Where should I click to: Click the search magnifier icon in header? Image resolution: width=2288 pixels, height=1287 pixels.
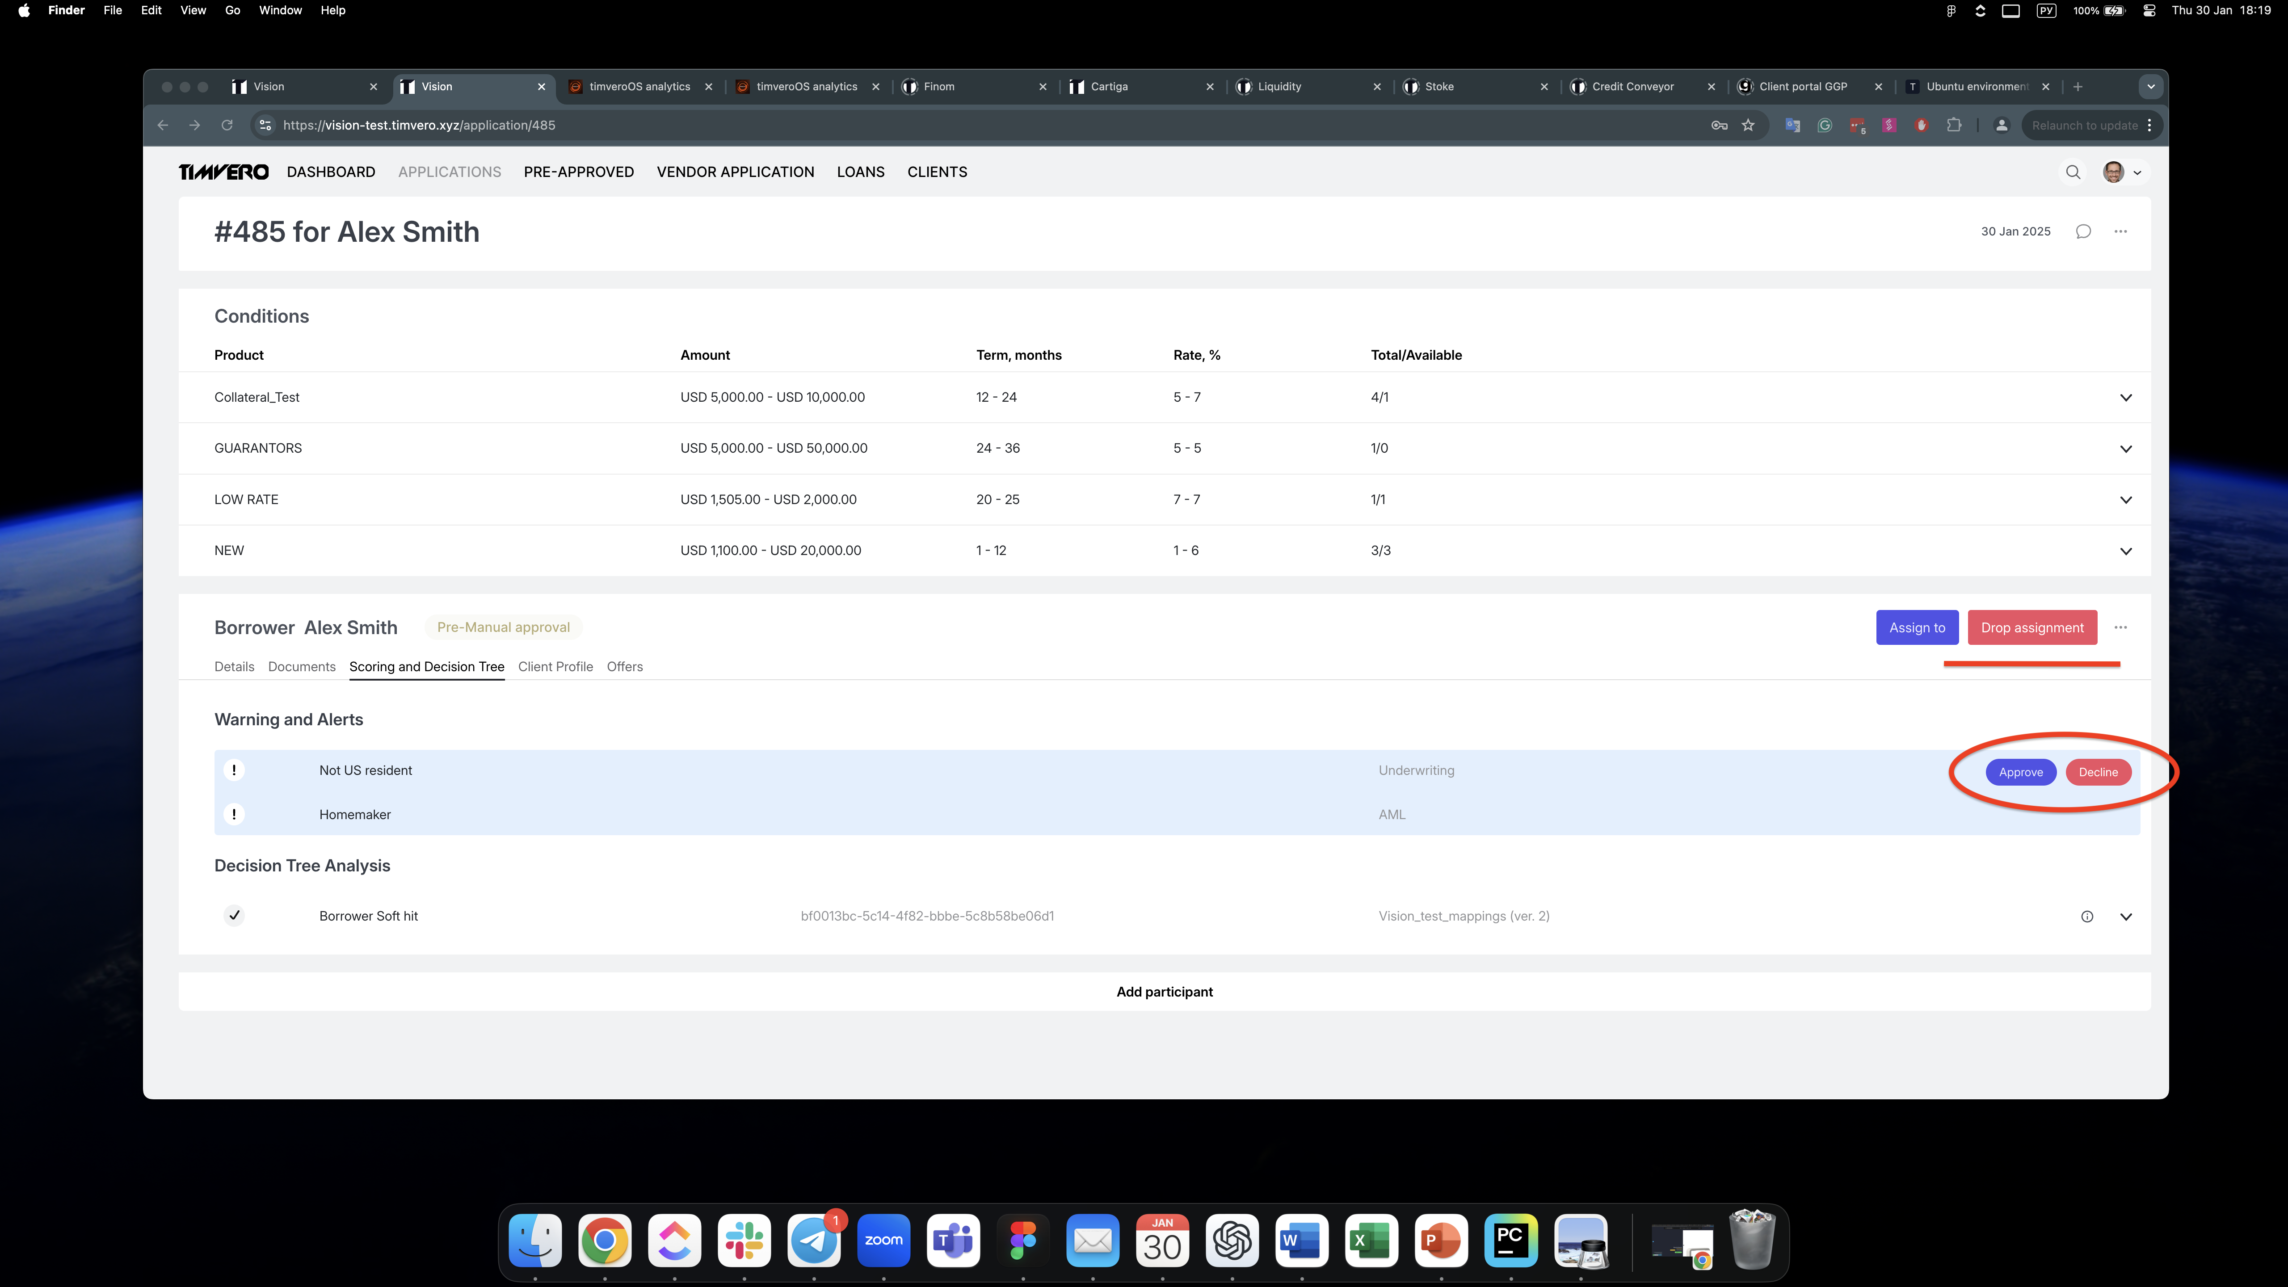2072,172
